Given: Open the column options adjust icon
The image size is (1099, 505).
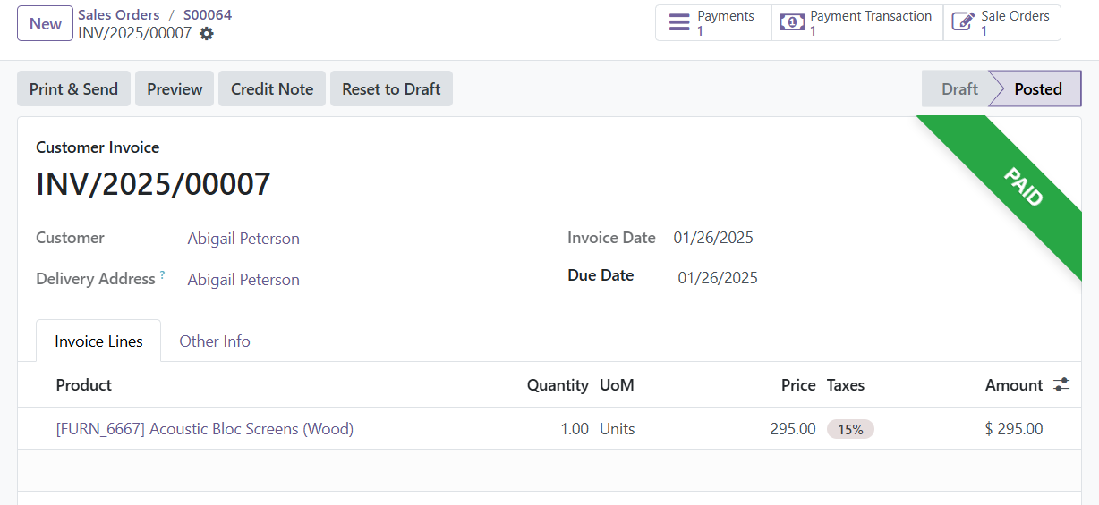Looking at the screenshot, I should tap(1061, 384).
